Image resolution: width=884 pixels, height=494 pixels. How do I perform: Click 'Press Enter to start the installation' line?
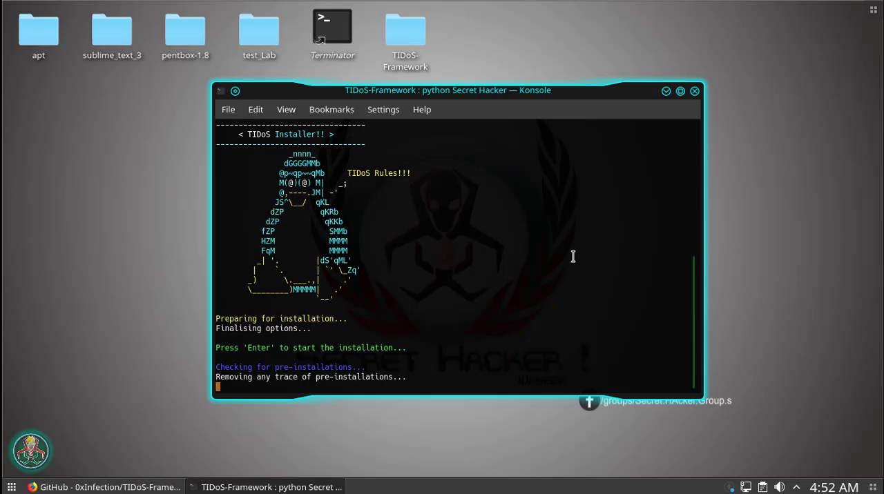click(x=311, y=348)
